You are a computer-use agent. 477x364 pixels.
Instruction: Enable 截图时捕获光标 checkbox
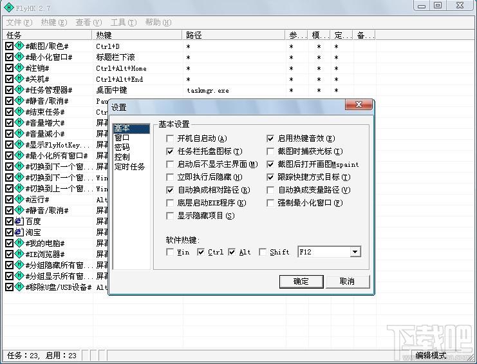click(x=270, y=151)
